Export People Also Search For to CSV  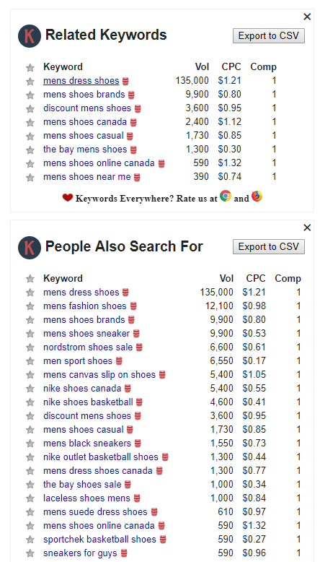(269, 247)
